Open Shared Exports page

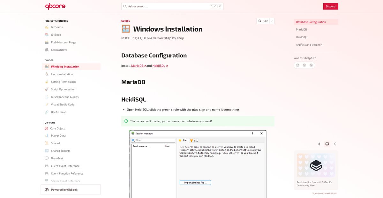pos(71,151)
